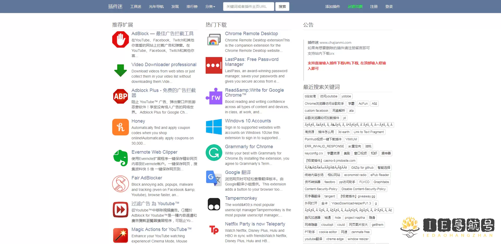This screenshot has width=501, height=244.
Task: Select the FLVCD keyword tag
Action: [x=364, y=182]
